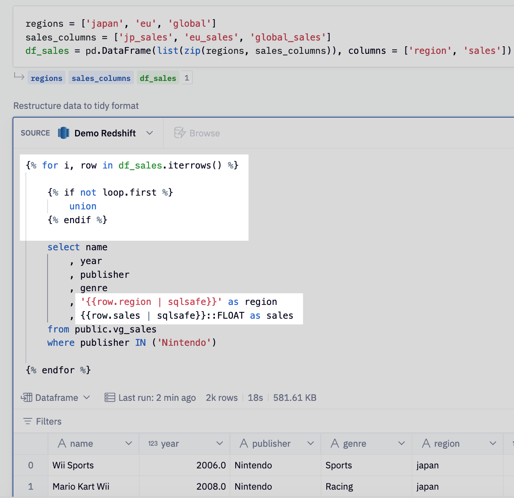Click the string type icon on publisher column
This screenshot has height=498, width=514.
tap(244, 443)
